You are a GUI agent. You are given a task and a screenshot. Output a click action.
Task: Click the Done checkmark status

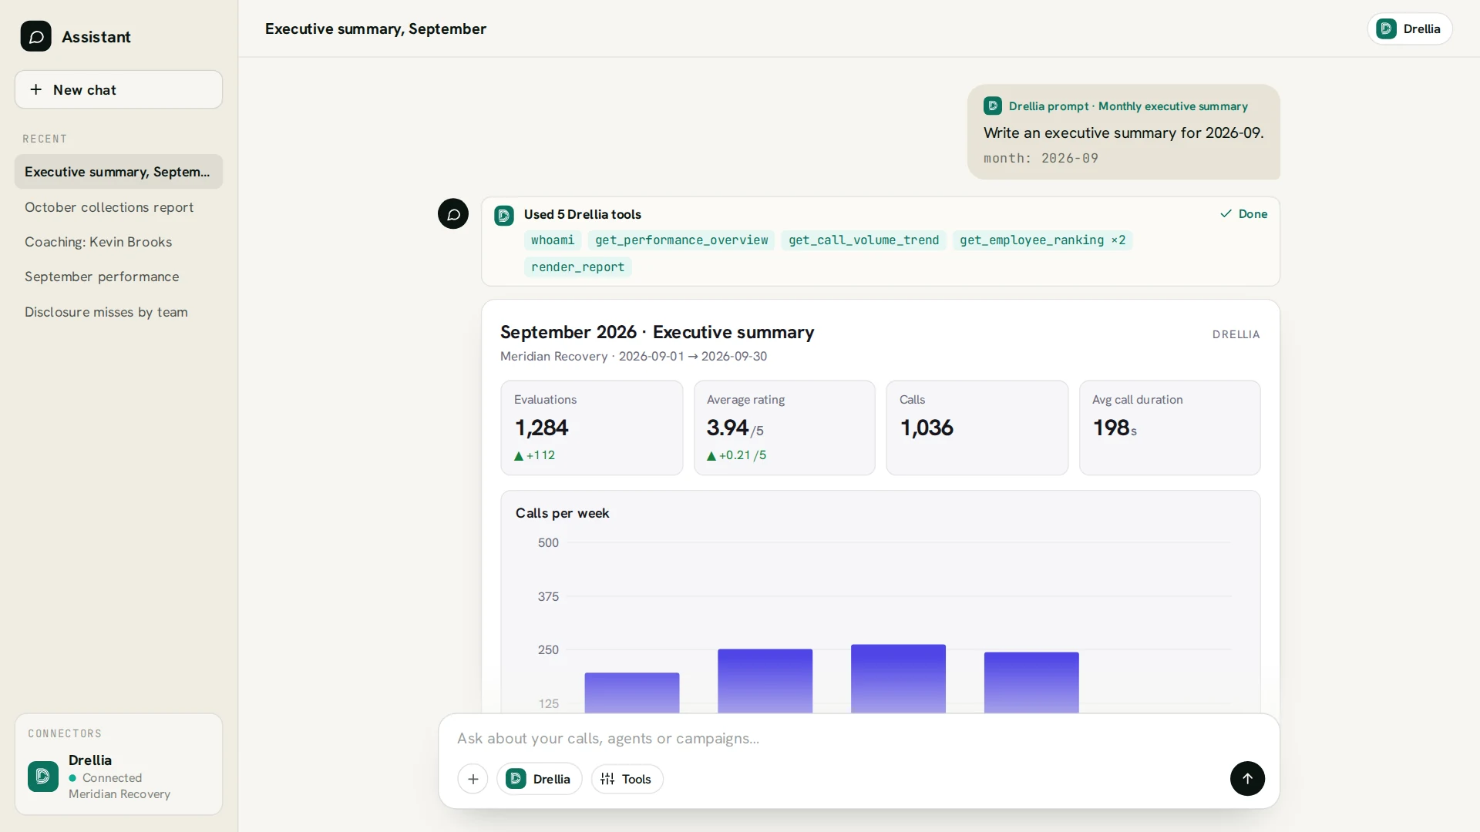tap(1243, 214)
